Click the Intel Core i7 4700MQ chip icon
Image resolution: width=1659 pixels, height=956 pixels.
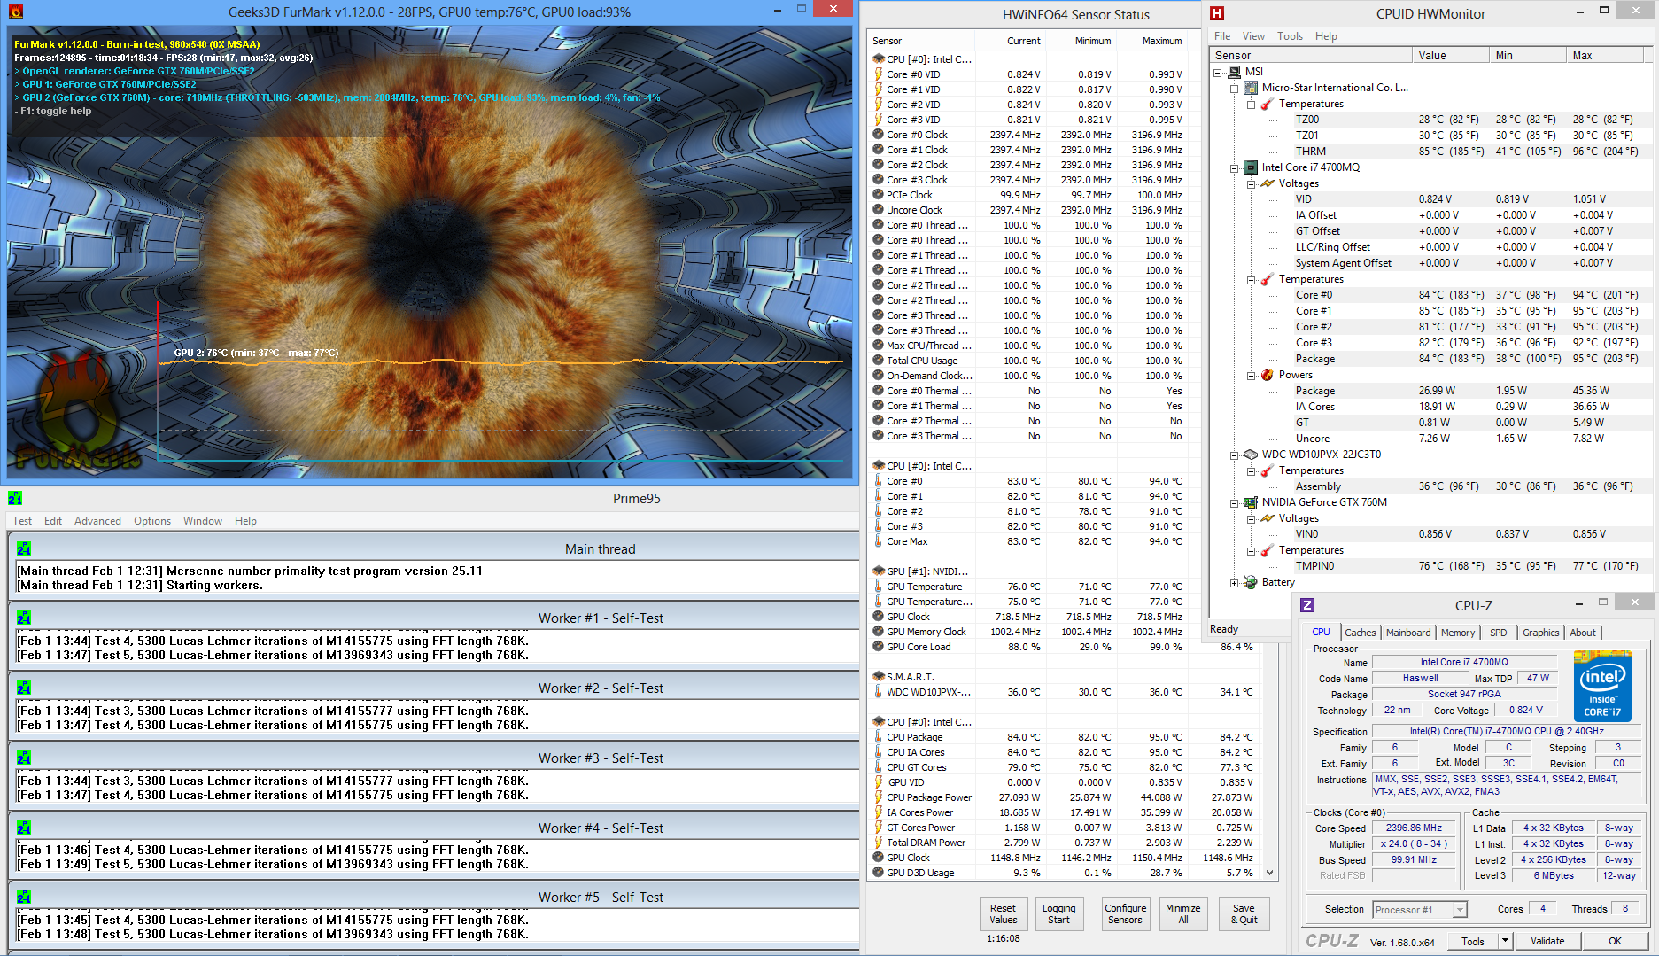[1251, 167]
